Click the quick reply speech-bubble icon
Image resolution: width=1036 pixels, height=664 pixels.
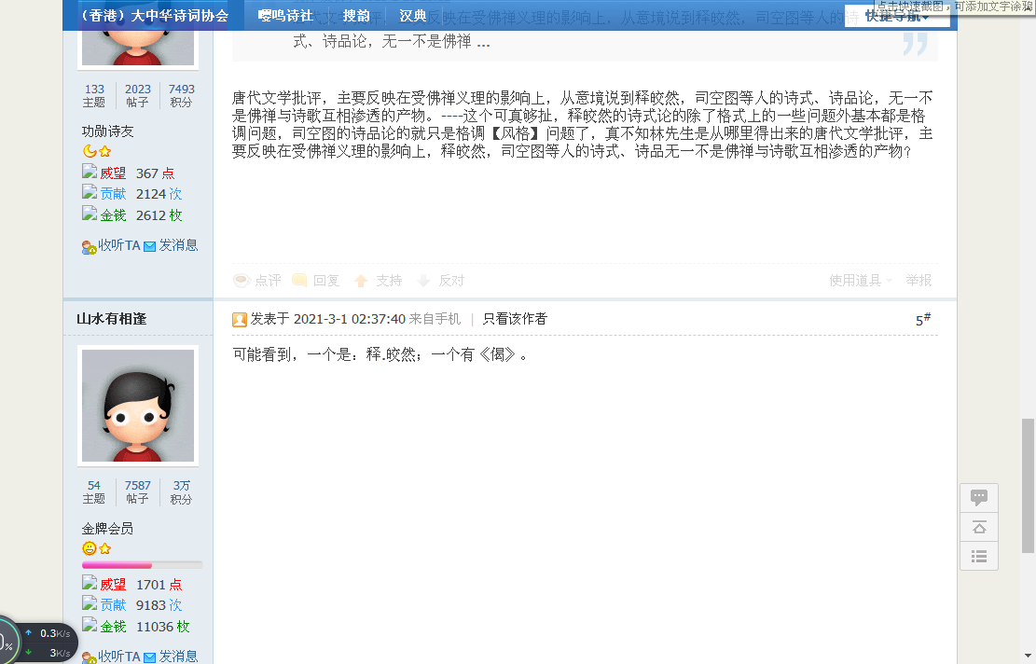979,497
